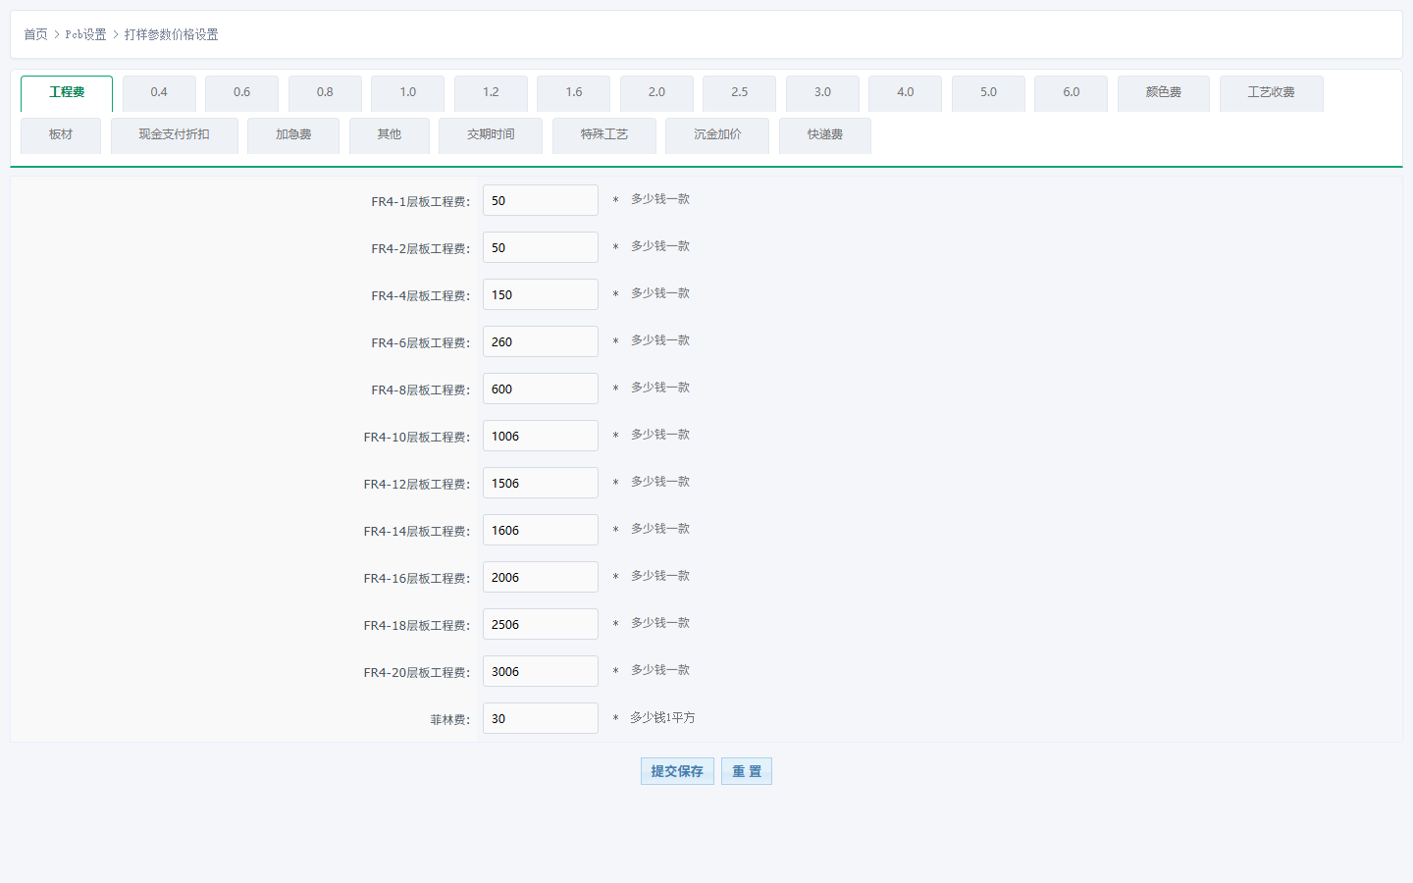
Task: Select the 4.0 thickness tab
Action: click(905, 93)
